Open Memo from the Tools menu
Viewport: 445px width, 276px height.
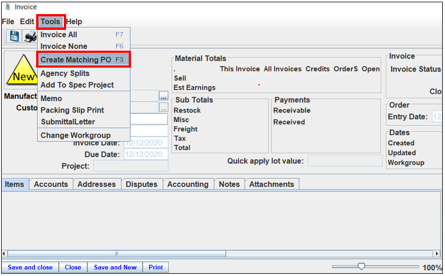coord(84,99)
